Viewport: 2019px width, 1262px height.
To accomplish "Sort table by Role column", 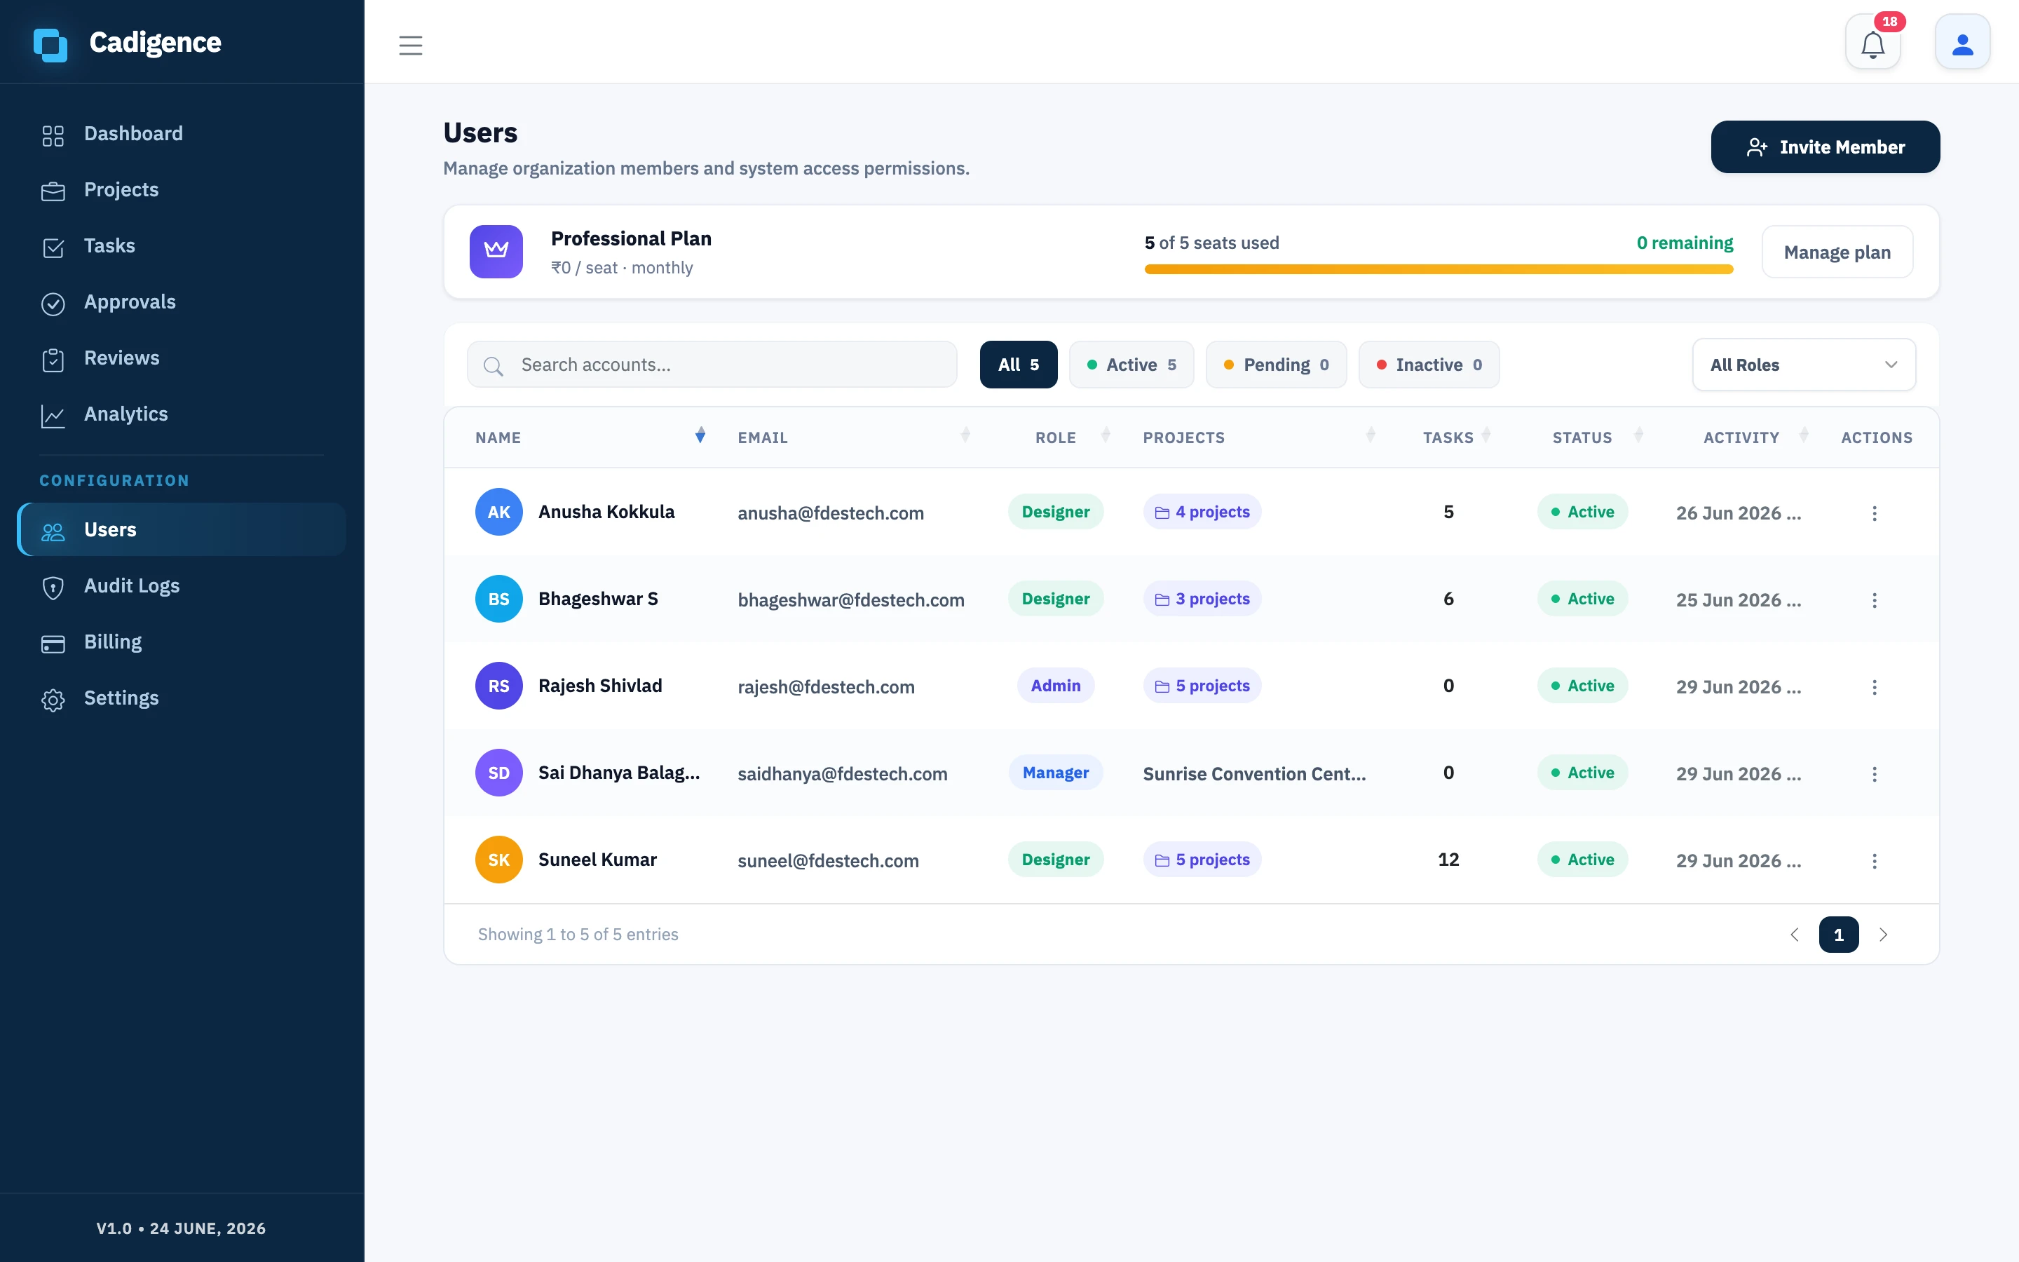I will [1106, 435].
